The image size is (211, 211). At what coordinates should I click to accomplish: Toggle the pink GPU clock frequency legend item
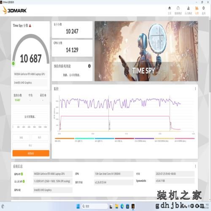184,140
